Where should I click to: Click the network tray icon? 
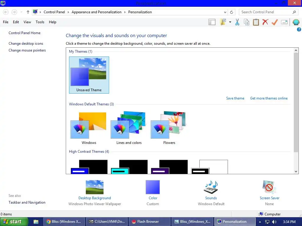(267, 222)
